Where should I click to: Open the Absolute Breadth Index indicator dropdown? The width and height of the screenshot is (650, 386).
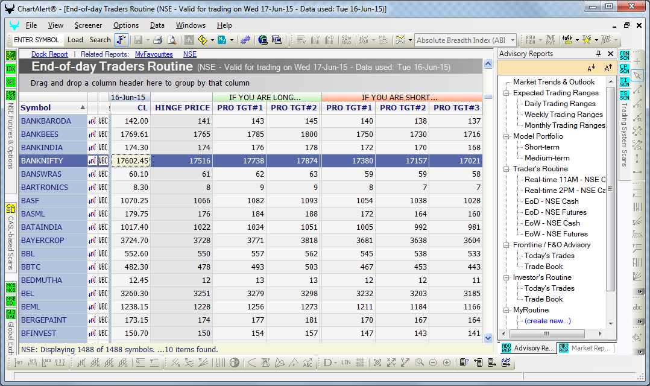click(x=513, y=40)
